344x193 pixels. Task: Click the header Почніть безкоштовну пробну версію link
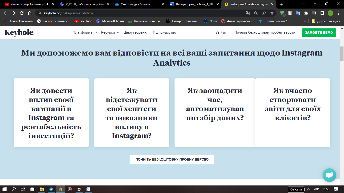[x=264, y=32]
